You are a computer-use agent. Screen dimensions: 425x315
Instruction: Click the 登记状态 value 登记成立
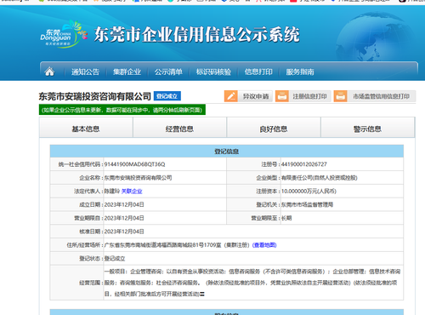(115, 259)
